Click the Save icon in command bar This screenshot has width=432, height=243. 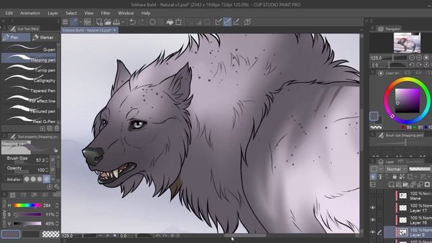[116, 22]
